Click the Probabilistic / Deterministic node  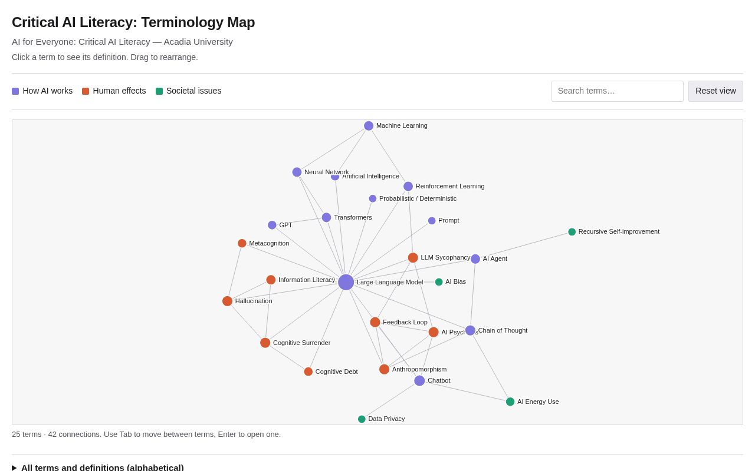click(x=373, y=198)
